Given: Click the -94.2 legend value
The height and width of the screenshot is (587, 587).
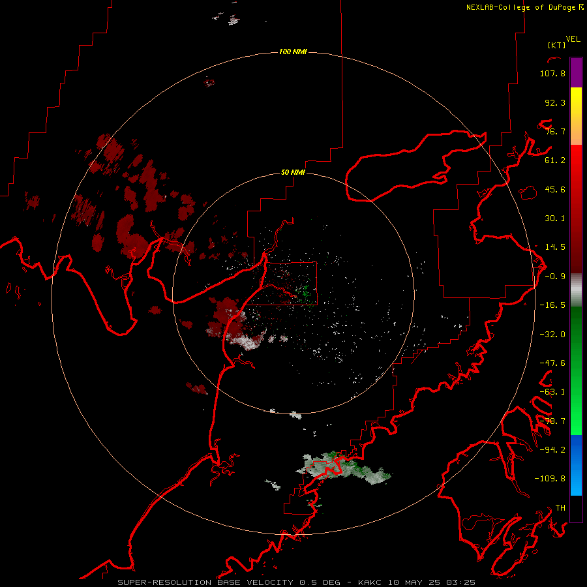Looking at the screenshot, I should [552, 449].
